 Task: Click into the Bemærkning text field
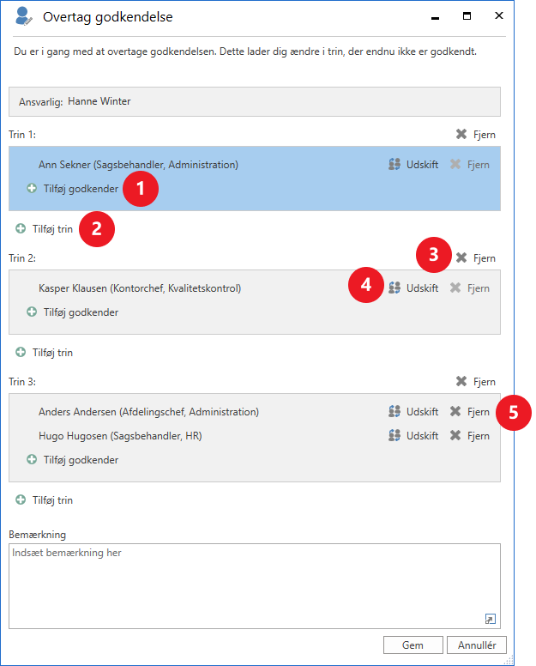[249, 584]
